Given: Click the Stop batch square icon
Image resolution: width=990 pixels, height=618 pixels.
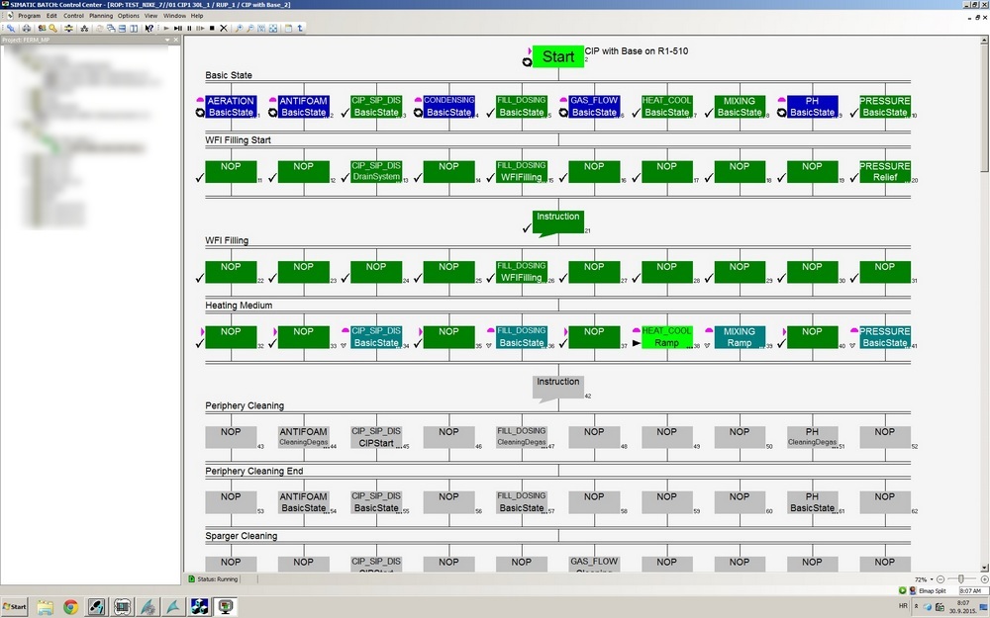Looking at the screenshot, I should (x=212, y=28).
